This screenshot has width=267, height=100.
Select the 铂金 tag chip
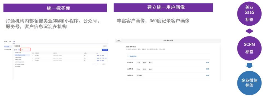click(x=139, y=69)
